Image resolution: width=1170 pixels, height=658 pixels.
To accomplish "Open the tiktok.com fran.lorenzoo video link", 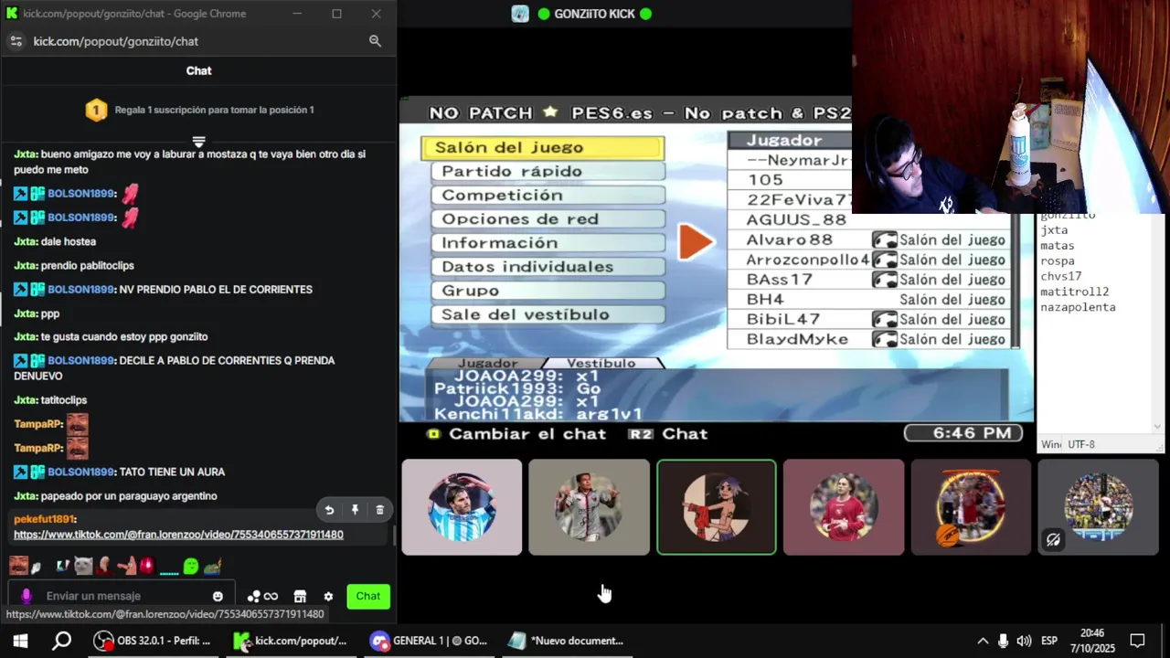I will pyautogui.click(x=178, y=535).
